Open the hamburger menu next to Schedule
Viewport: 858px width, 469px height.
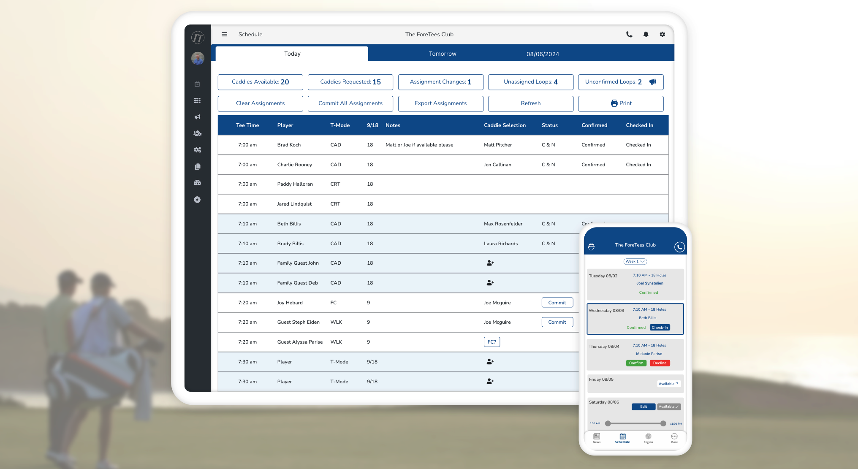(224, 34)
